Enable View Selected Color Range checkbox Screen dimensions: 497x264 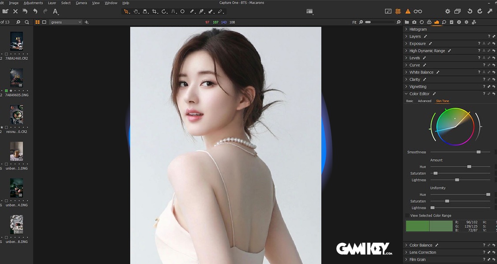[407, 216]
